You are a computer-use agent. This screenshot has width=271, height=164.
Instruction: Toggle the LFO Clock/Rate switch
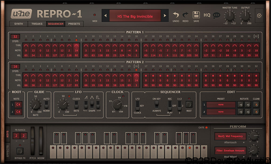76,105
